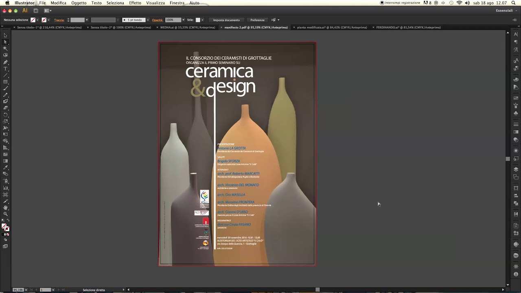The width and height of the screenshot is (521, 293).
Task: Stop recording via Interrompi registrazione
Action: tap(400, 3)
